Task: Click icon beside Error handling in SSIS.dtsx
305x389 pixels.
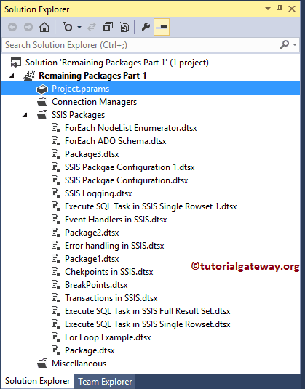Action: [x=55, y=246]
